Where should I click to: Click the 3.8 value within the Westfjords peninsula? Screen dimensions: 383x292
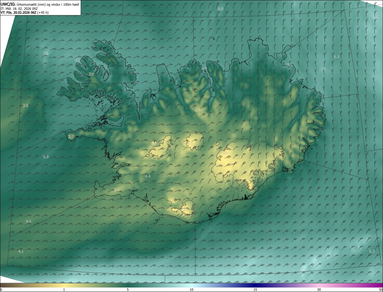[92, 74]
